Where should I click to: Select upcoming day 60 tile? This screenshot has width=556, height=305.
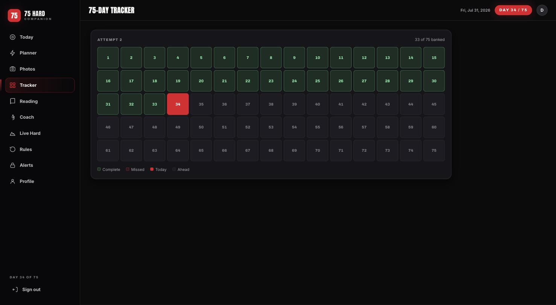click(434, 127)
